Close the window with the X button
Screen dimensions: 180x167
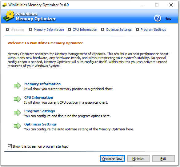coord(171,5)
